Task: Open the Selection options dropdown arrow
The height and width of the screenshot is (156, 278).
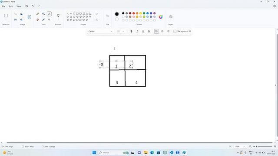Action: coord(6,19)
